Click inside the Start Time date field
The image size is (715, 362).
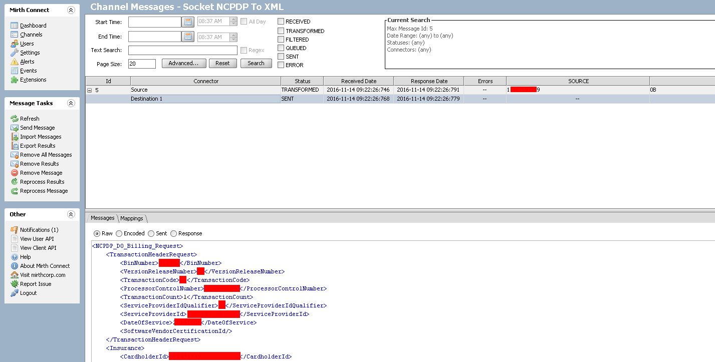click(x=155, y=22)
